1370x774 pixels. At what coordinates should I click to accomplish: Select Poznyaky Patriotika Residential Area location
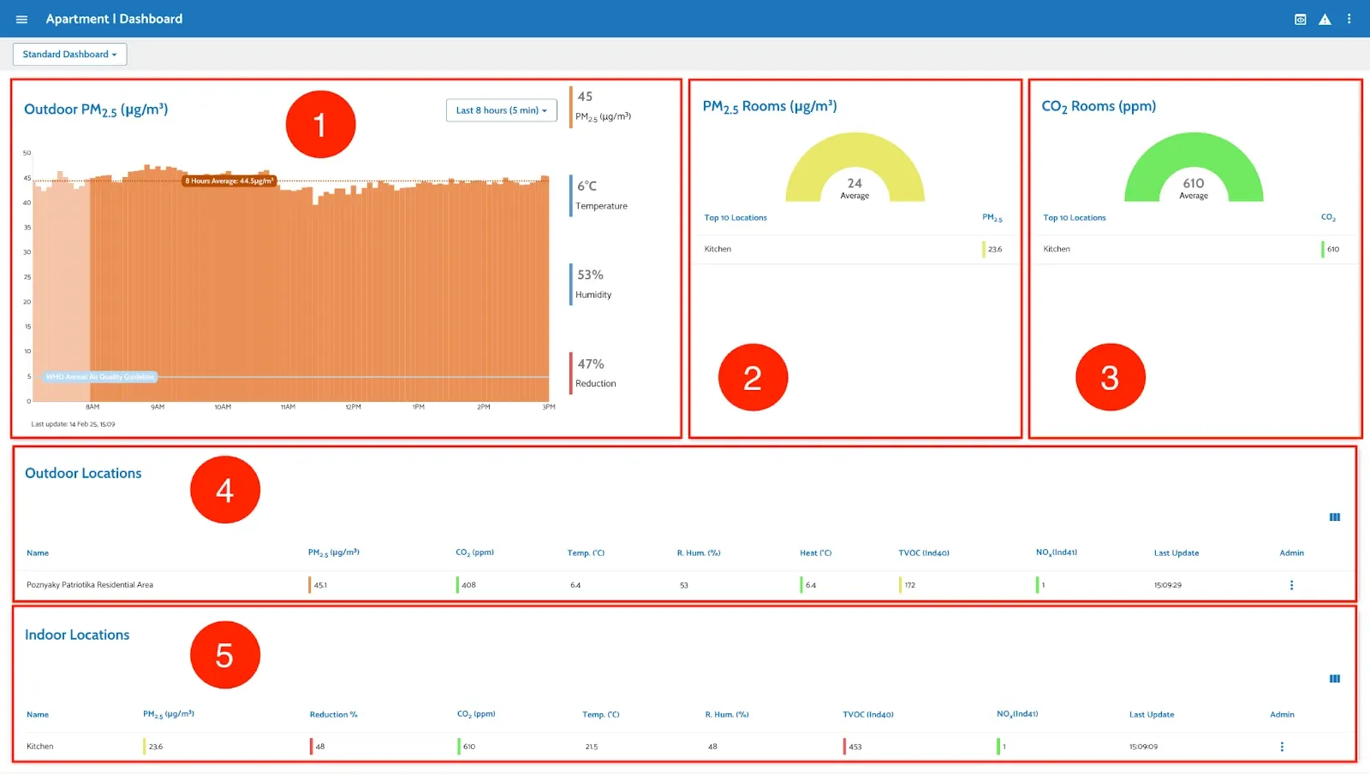[x=90, y=585]
